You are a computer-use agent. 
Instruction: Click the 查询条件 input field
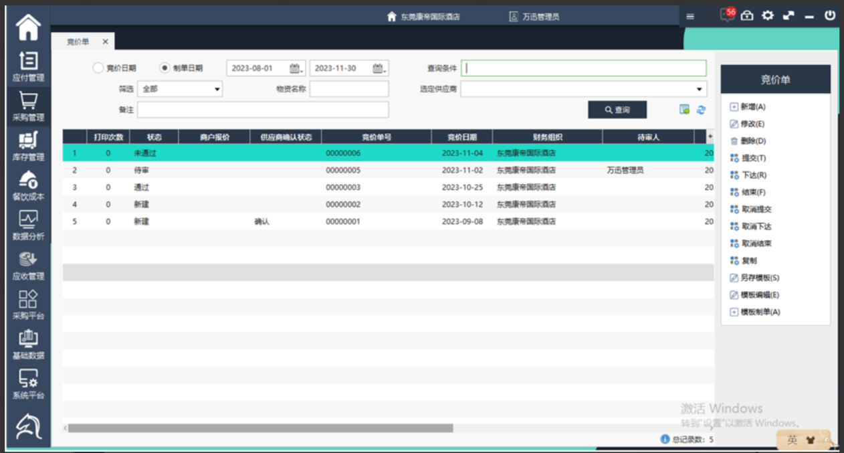point(583,68)
